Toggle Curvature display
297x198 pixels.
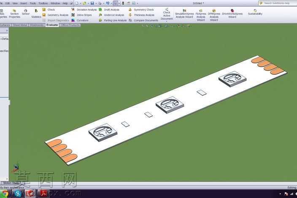[x=80, y=20]
